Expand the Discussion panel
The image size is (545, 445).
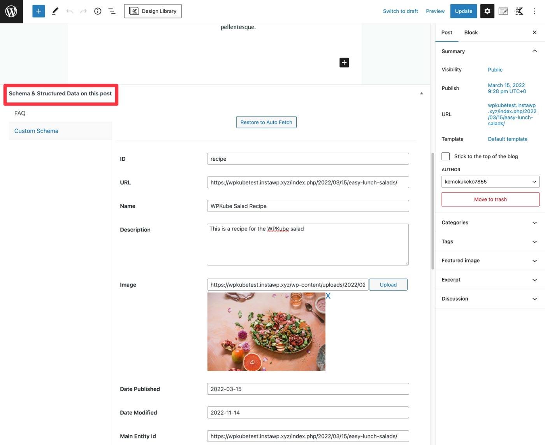coord(490,299)
